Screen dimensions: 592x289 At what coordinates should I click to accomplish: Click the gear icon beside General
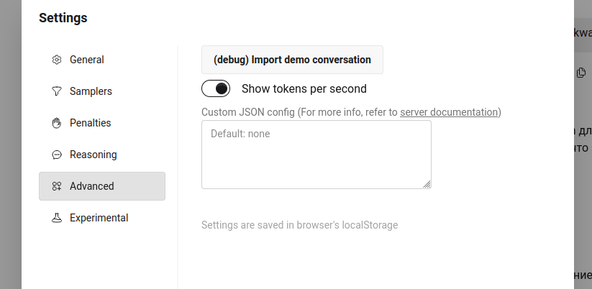click(57, 60)
